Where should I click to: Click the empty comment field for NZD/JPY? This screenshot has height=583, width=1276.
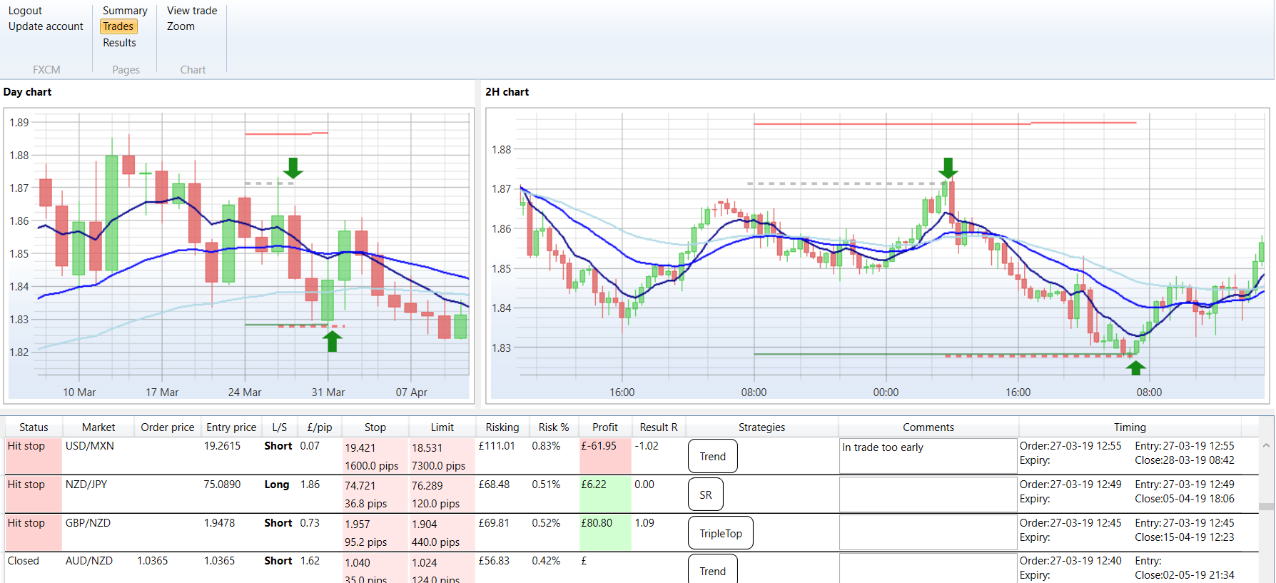(x=928, y=495)
